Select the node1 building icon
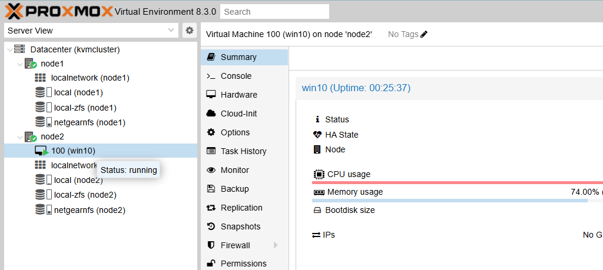Image resolution: width=603 pixels, height=270 pixels. pos(31,64)
